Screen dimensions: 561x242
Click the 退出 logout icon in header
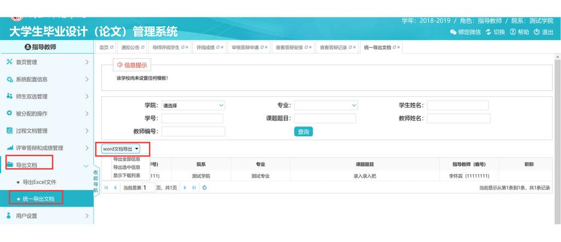(x=538, y=32)
